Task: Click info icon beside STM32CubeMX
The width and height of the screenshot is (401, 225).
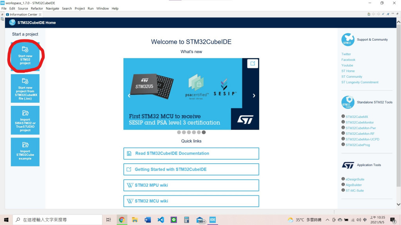Action: point(343,116)
